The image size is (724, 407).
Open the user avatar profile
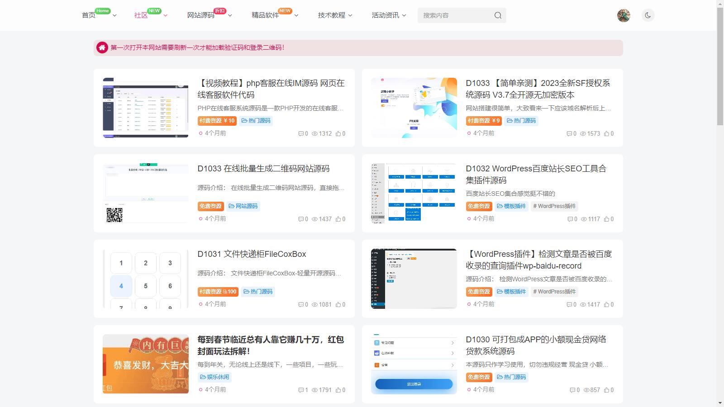point(624,15)
